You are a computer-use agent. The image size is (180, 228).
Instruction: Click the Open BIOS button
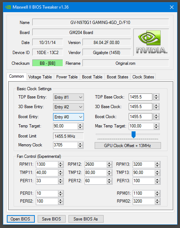click(21, 219)
